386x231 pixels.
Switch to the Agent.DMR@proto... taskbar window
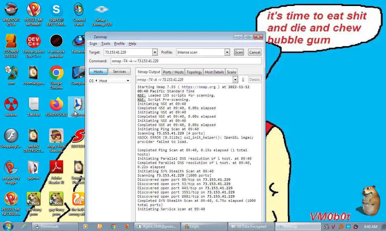click(157, 226)
